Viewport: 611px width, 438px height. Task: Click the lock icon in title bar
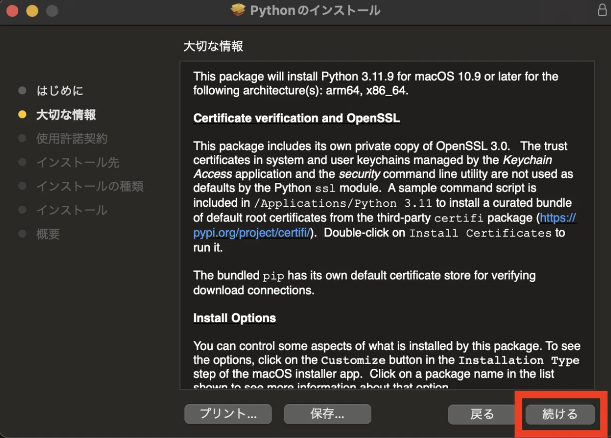[602, 10]
